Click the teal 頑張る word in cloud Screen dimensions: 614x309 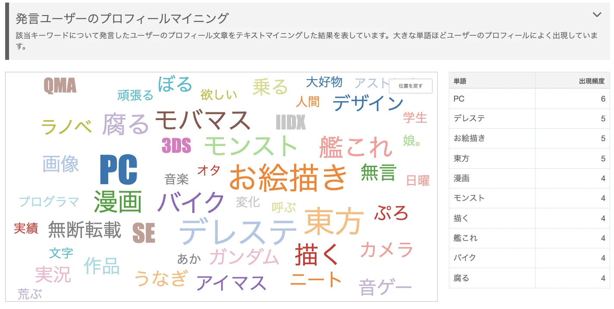[135, 95]
